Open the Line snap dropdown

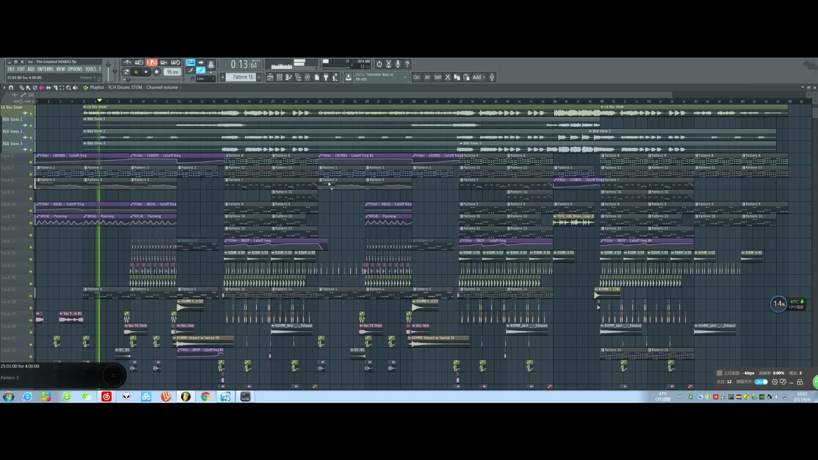point(205,79)
